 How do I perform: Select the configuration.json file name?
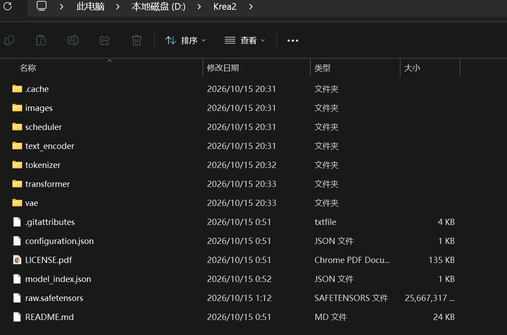click(x=59, y=241)
